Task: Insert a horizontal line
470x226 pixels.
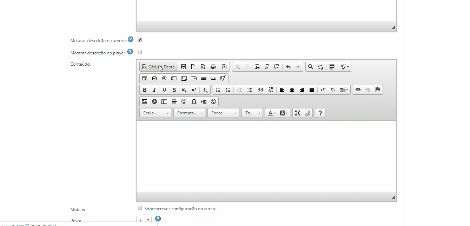Action: point(174,101)
